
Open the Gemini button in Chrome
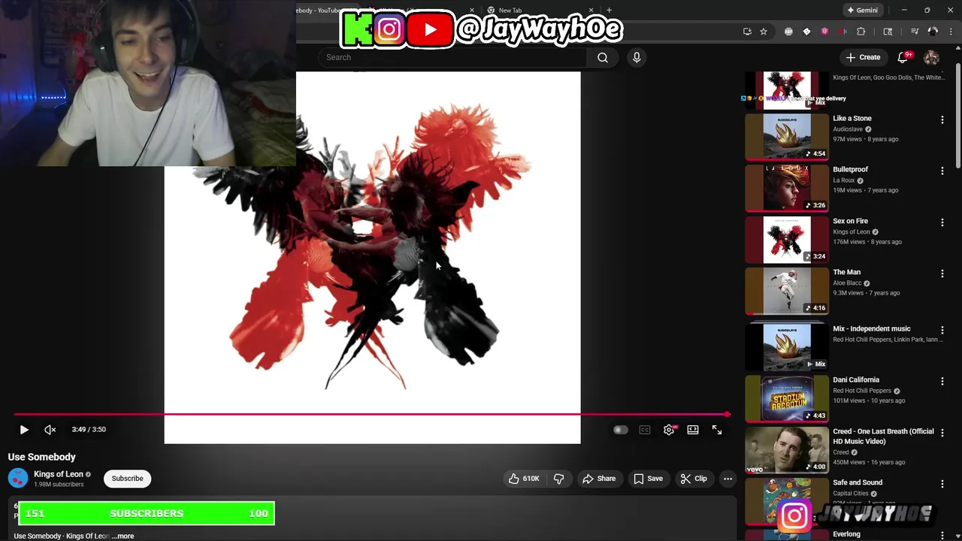pyautogui.click(x=862, y=11)
